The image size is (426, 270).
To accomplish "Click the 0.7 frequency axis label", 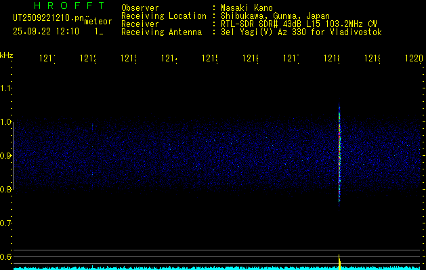I will [6, 223].
